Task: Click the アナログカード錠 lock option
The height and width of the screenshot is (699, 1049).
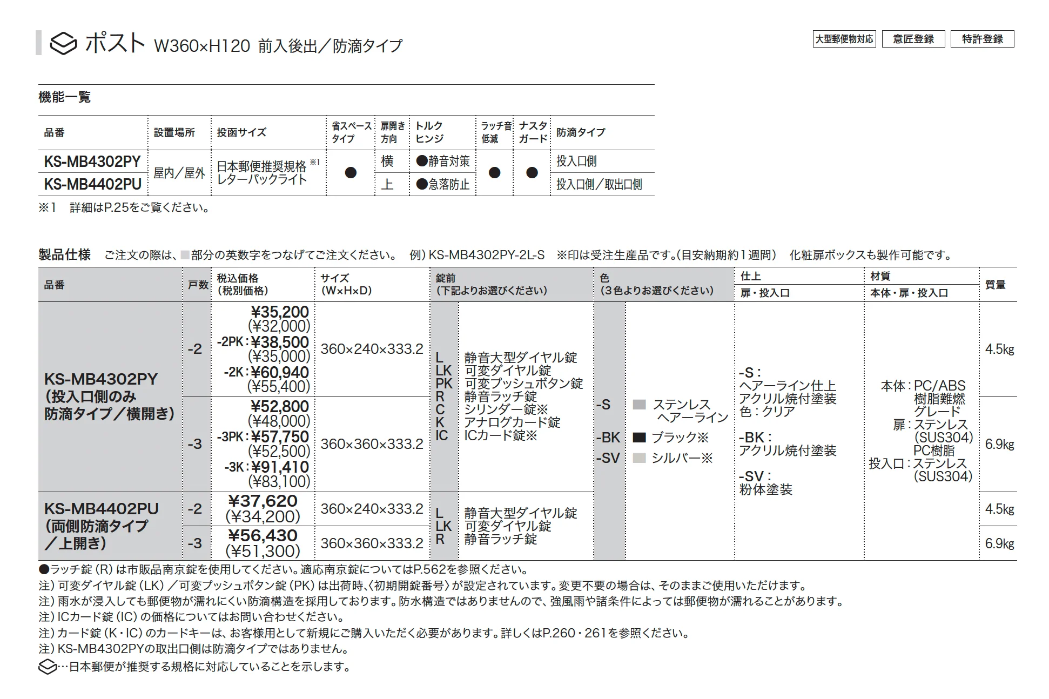Action: 512,422
